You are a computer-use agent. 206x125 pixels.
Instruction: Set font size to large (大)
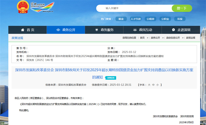tap(149, 84)
